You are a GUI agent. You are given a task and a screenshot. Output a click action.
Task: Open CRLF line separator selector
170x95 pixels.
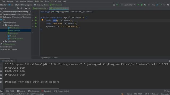pyautogui.click(x=141, y=94)
